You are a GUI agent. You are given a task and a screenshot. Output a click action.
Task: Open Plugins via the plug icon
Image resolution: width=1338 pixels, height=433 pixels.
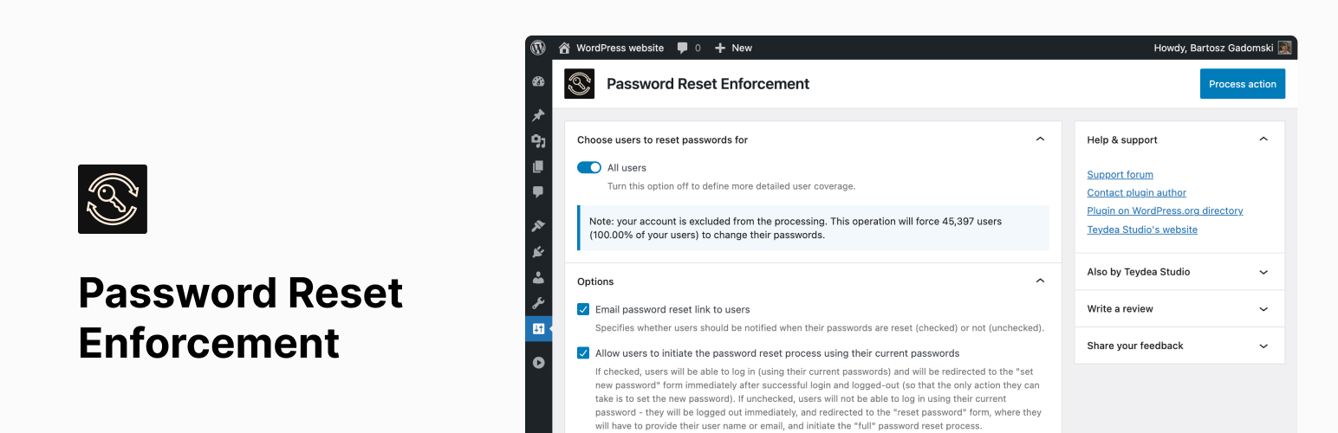tap(538, 252)
